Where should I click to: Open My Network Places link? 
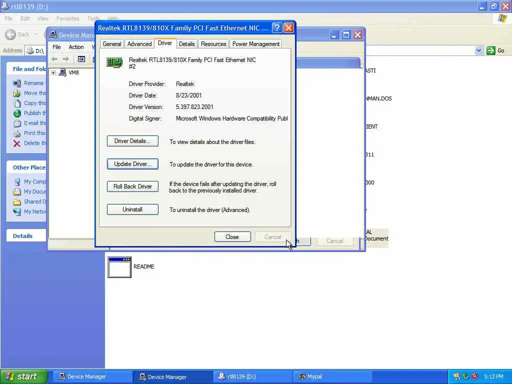click(35, 211)
